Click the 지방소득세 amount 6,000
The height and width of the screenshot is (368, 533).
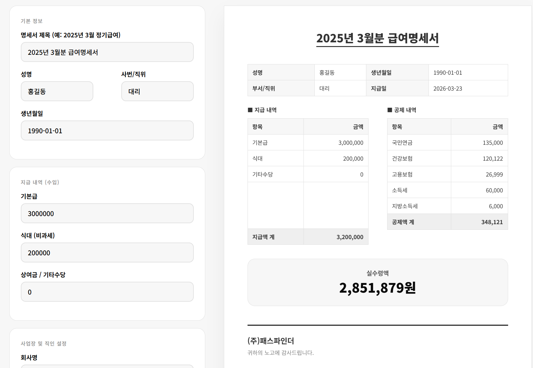[x=496, y=206]
